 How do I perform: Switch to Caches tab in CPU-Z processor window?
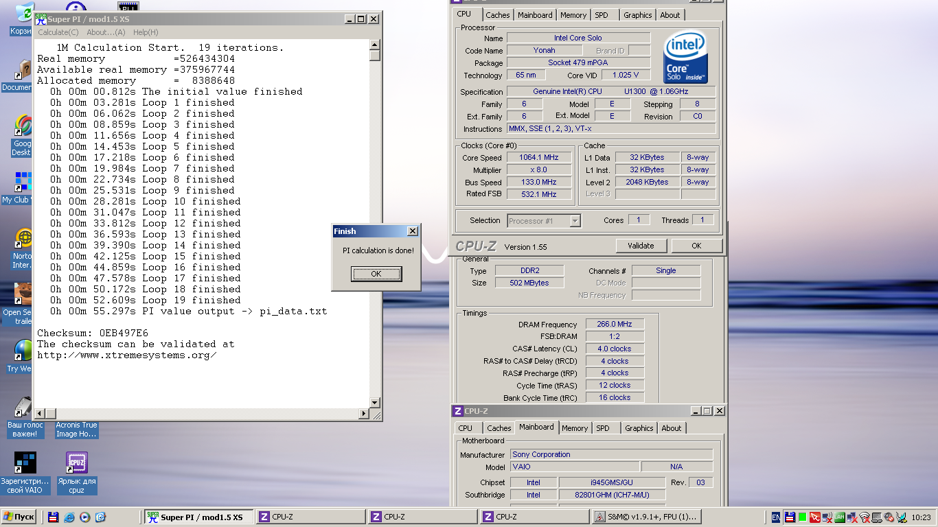click(x=498, y=15)
